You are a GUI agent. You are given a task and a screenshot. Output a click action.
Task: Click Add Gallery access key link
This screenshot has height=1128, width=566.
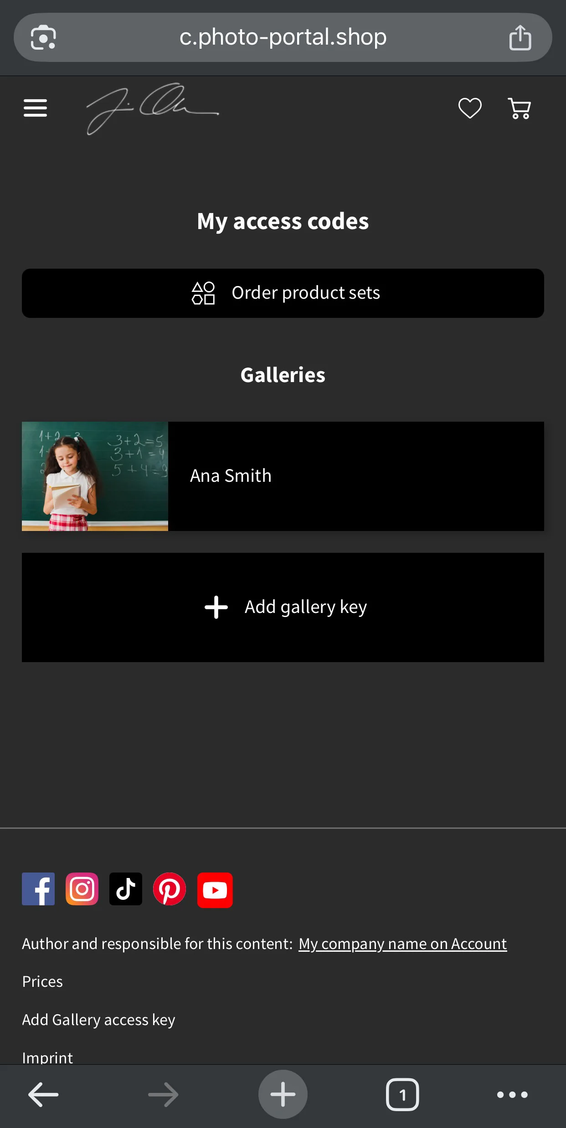[x=98, y=1020]
